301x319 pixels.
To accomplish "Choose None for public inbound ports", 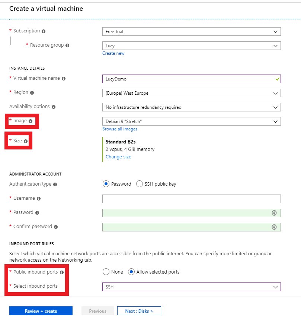I will [106, 272].
